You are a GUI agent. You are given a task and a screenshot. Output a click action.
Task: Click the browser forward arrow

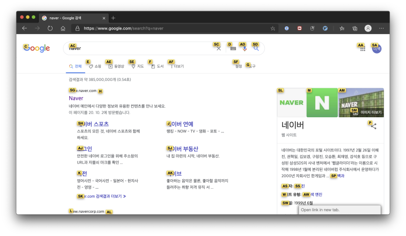37,28
